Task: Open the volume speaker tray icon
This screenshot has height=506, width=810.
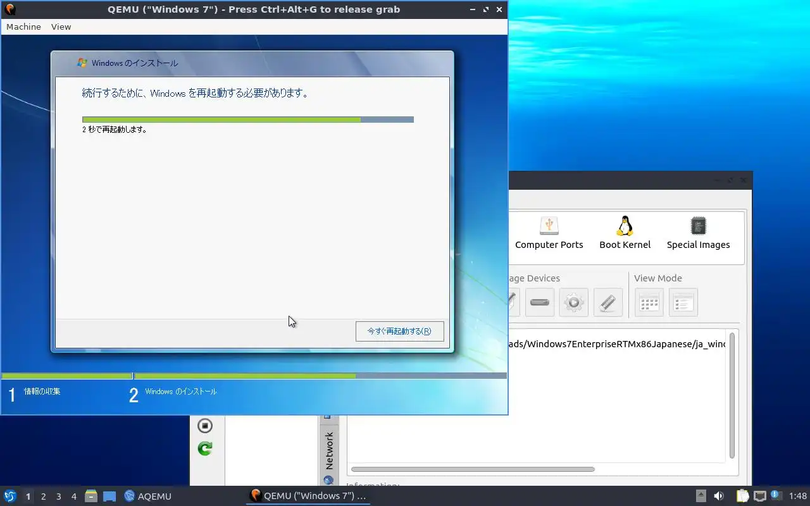Action: point(719,496)
